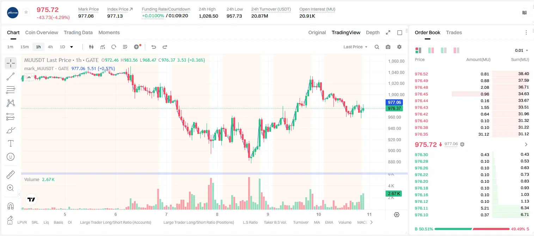Switch chart view to Depth
Viewport: 534px width, 236px height.
[373, 32]
